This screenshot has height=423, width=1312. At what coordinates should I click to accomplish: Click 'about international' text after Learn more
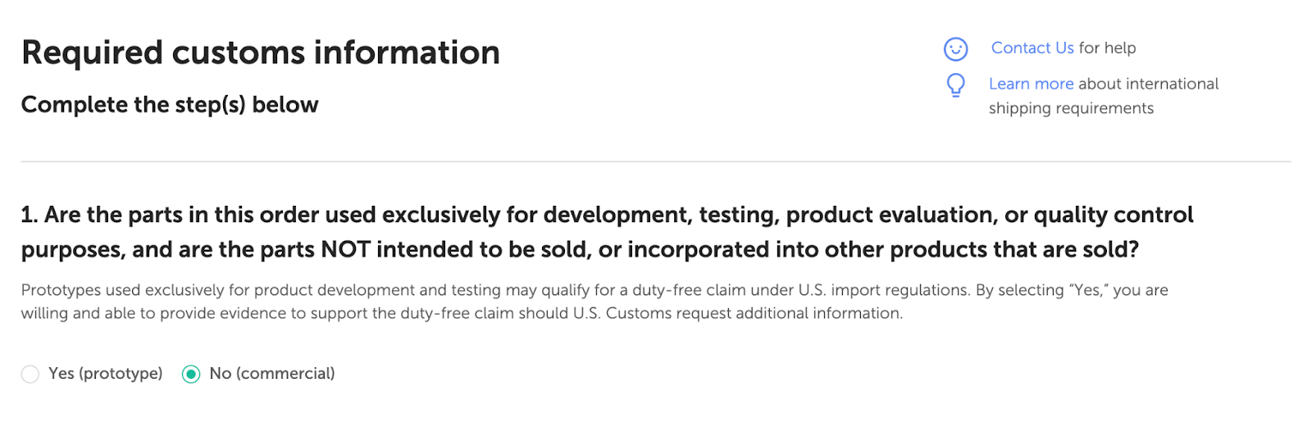pos(1148,84)
